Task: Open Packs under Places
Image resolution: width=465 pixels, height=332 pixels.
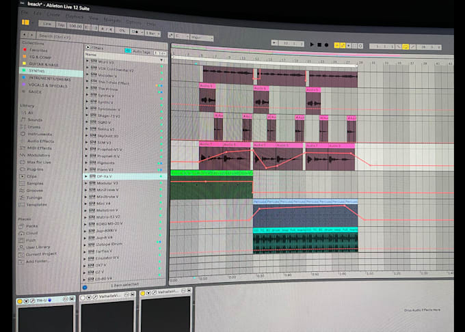Action: [x=31, y=226]
